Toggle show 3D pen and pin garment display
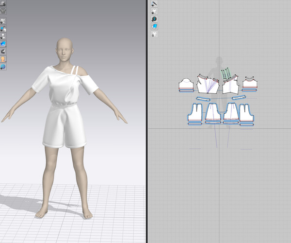This screenshot has width=291, height=243. (3, 29)
